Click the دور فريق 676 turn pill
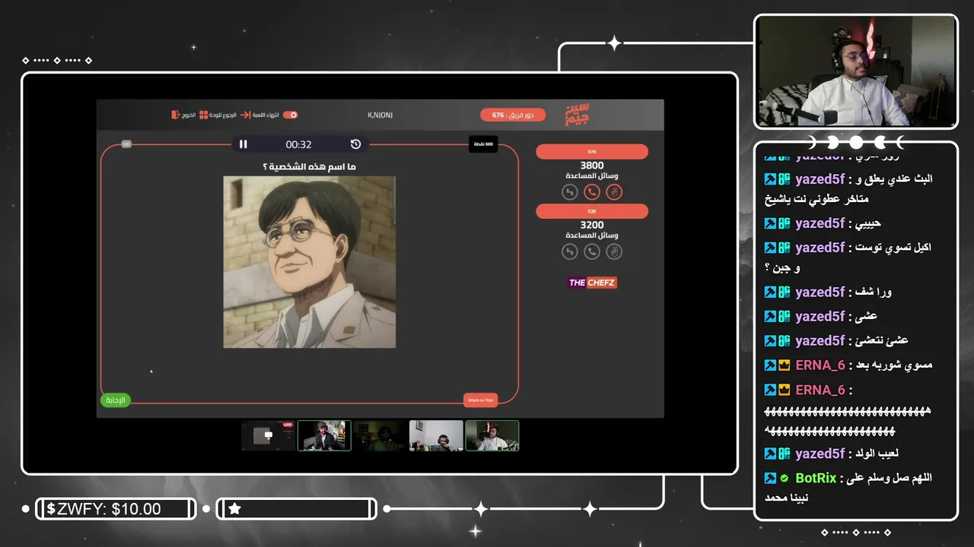Viewport: 974px width, 547px height. pyautogui.click(x=513, y=115)
